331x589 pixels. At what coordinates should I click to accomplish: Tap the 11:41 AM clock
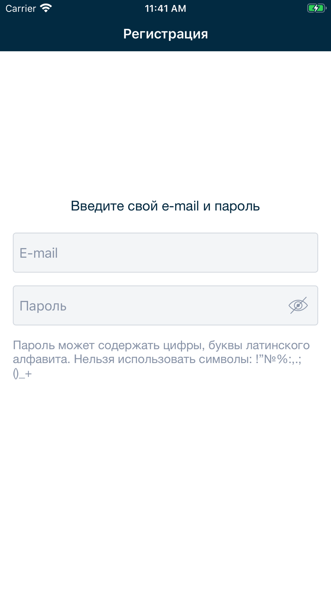[165, 8]
